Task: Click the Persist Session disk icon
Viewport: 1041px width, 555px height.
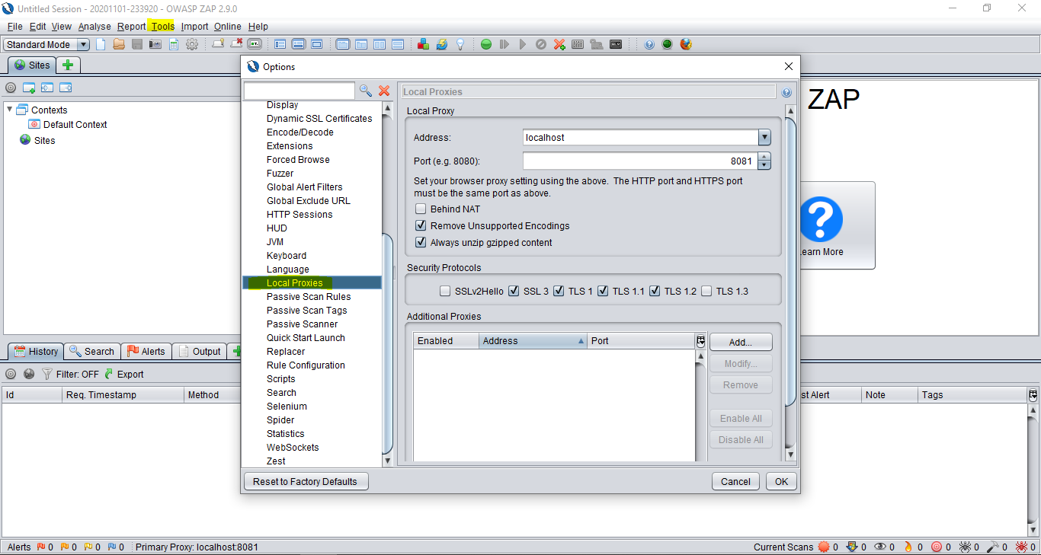Action: [137, 44]
